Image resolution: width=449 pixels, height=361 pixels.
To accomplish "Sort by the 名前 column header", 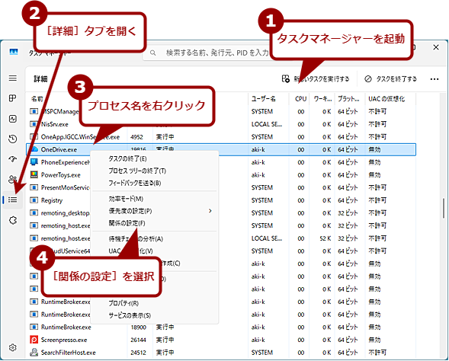I will tap(37, 99).
